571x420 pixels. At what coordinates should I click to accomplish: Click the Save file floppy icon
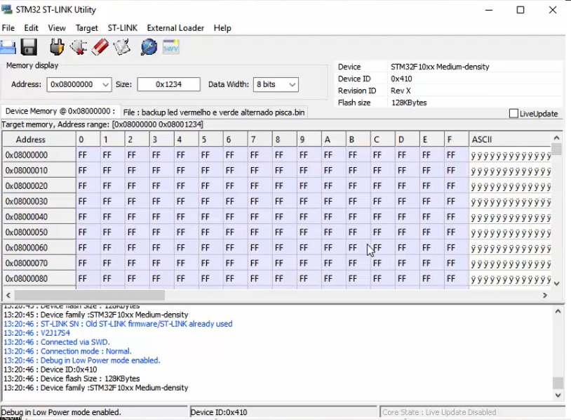click(x=29, y=47)
